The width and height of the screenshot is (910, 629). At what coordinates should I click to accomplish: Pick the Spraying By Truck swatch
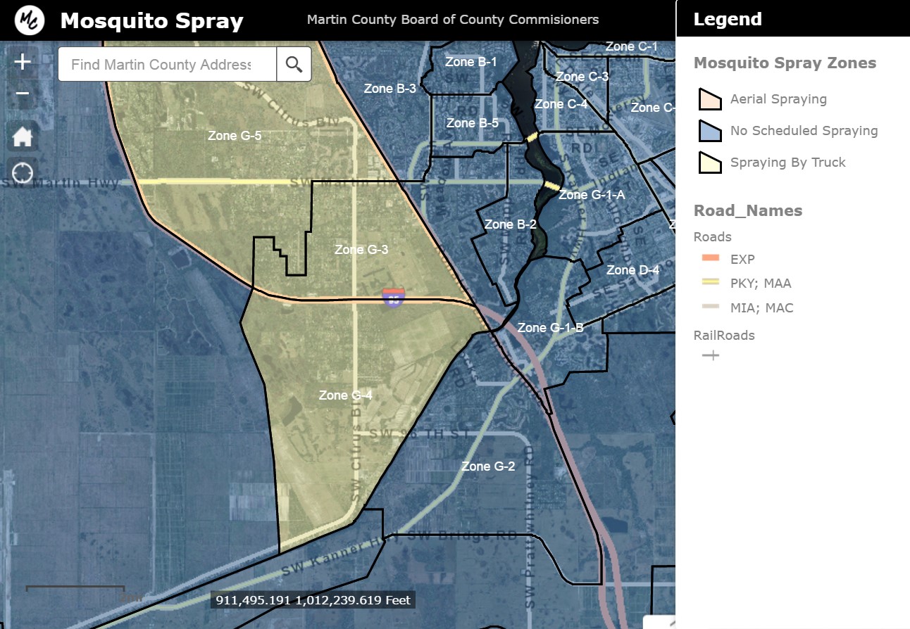(x=711, y=163)
